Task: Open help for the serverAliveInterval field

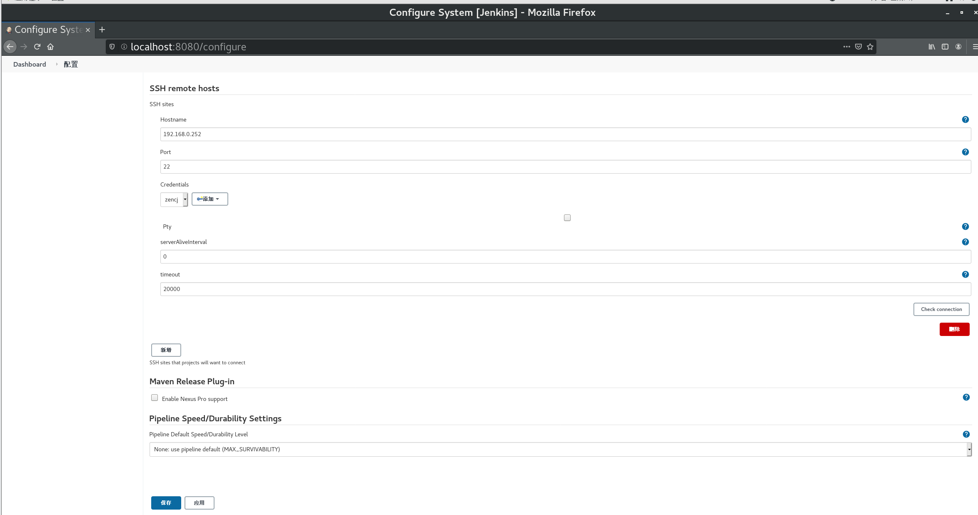Action: (x=965, y=242)
